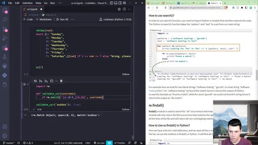Open the GitHub view in activity bar
The width and height of the screenshot is (258, 145).
pos(4,66)
